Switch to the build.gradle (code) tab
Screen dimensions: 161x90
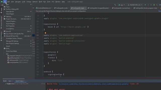[x=62, y=8]
